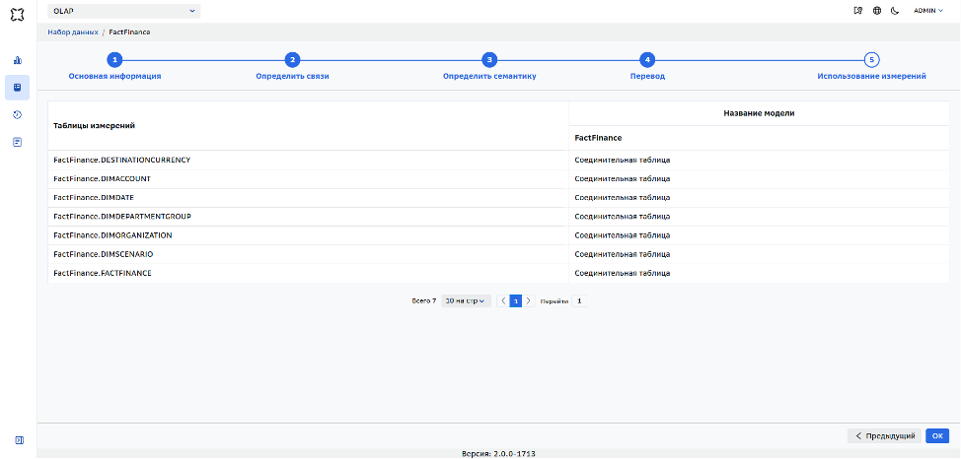Expand the OLAP dropdown selector
Viewport: 961px width, 459px height.
pyautogui.click(x=123, y=11)
